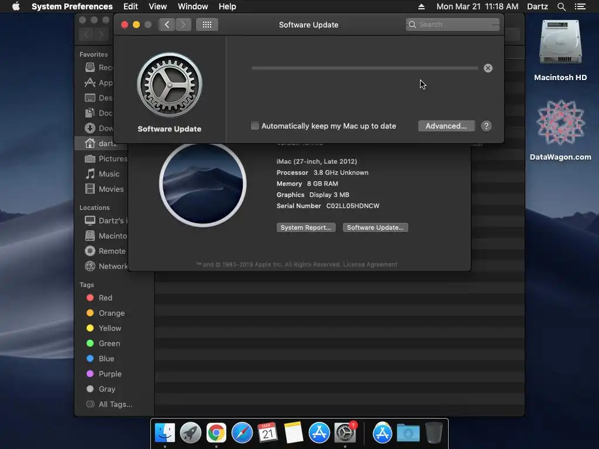The image size is (599, 449).
Task: Open Google Chrome from the Dock
Action: (216, 433)
